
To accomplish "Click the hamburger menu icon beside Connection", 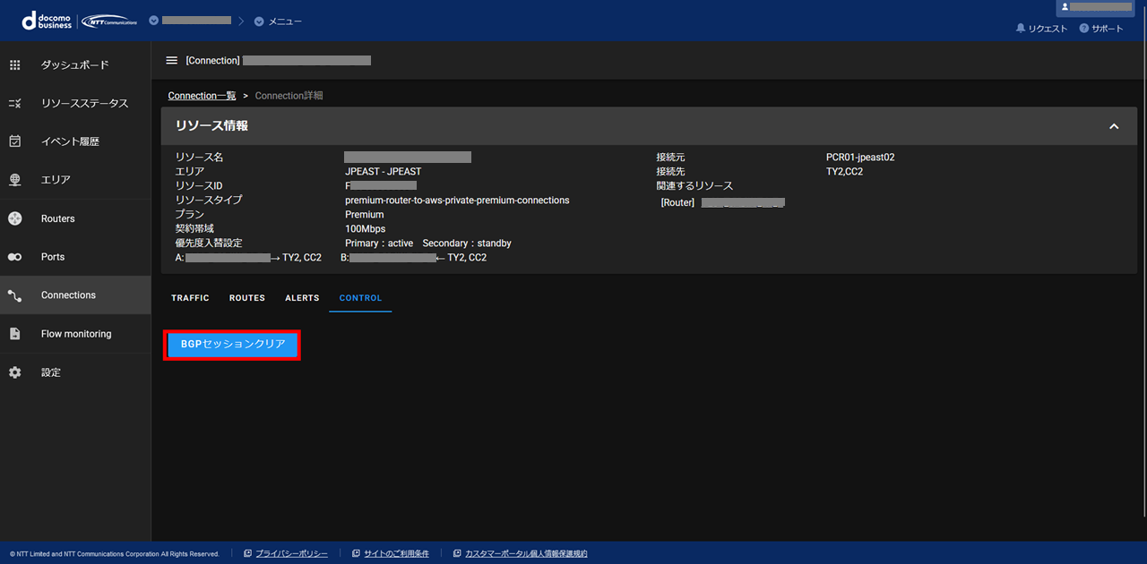I will click(x=172, y=61).
